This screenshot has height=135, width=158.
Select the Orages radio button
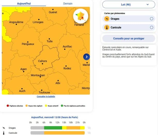[x=152, y=19]
